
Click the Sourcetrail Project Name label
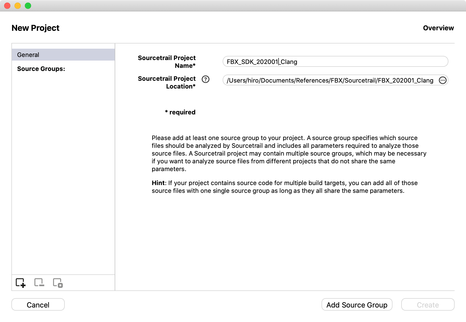click(167, 62)
